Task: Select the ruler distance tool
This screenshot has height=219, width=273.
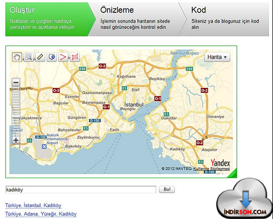Action: point(40,57)
